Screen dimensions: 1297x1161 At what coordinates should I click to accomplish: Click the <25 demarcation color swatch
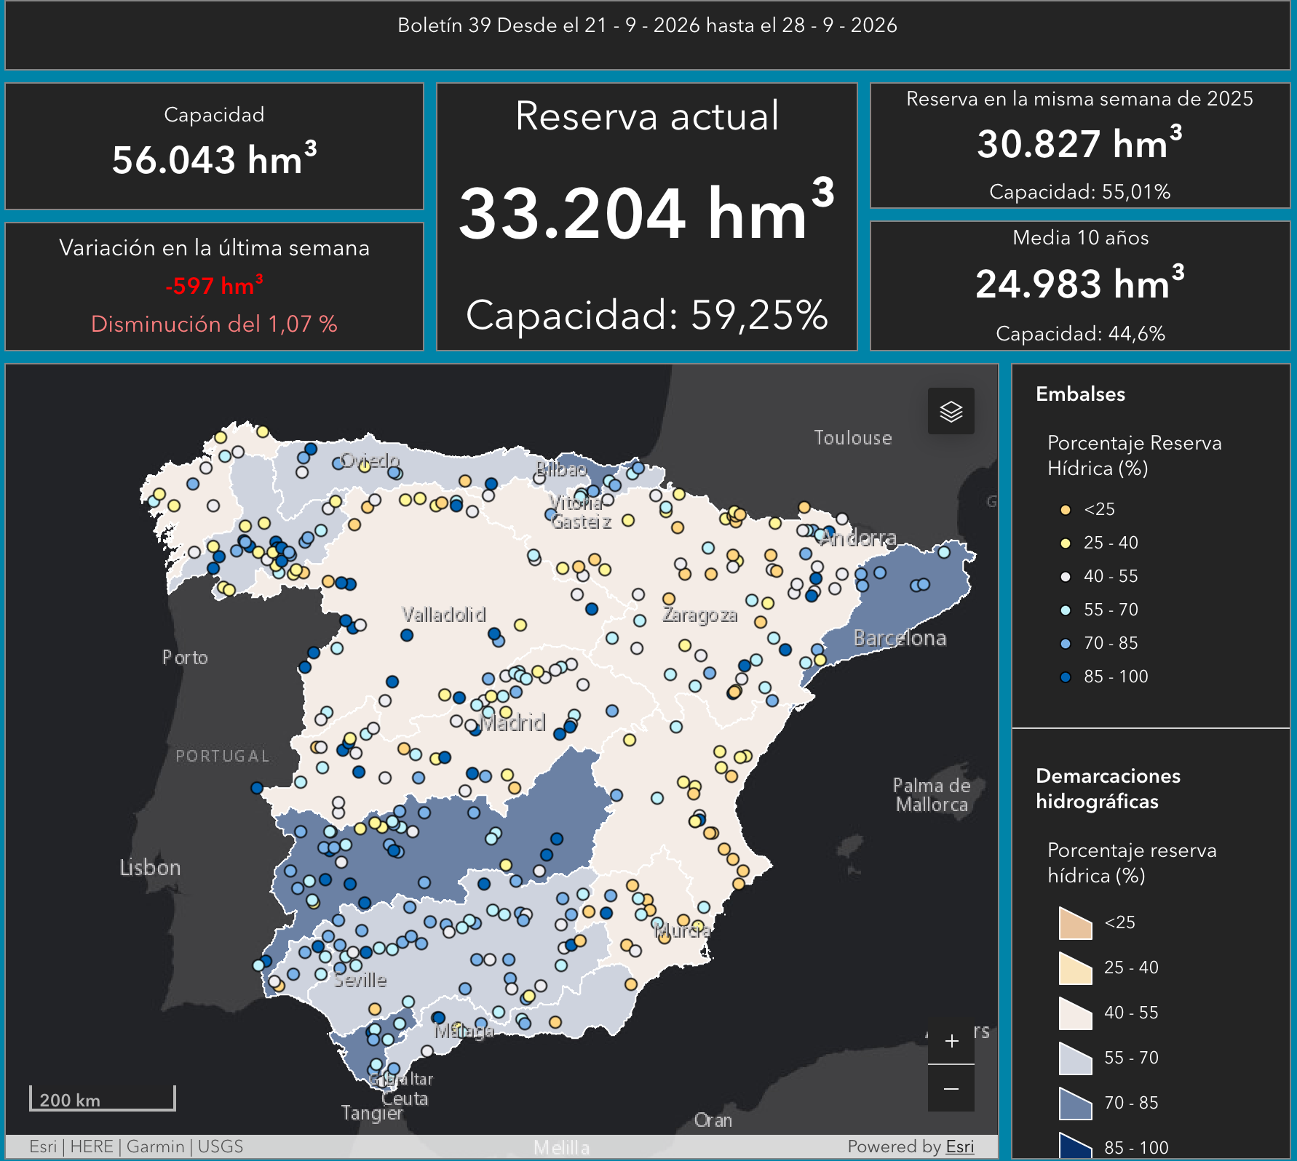coord(1076,923)
